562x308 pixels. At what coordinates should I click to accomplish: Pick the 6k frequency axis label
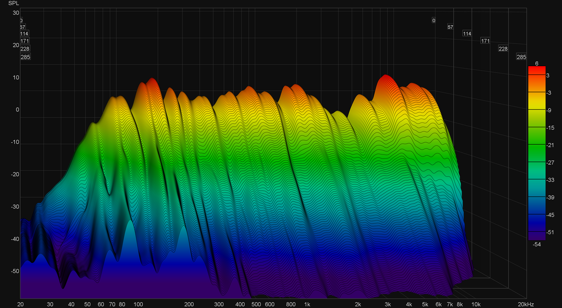(x=439, y=304)
